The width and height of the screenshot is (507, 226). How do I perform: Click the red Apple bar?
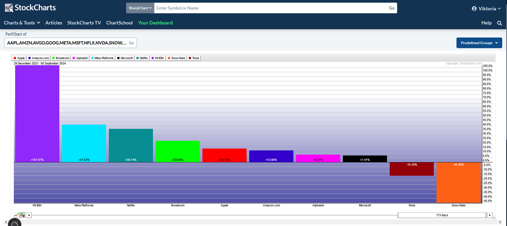coord(225,155)
